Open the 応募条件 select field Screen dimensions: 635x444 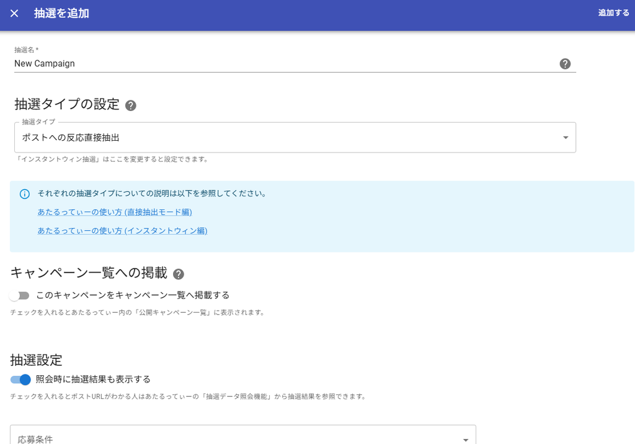pos(243,435)
